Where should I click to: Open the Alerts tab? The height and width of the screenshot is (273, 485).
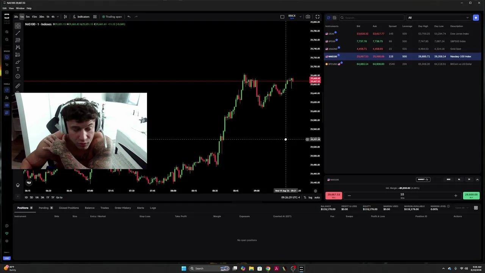click(x=140, y=208)
